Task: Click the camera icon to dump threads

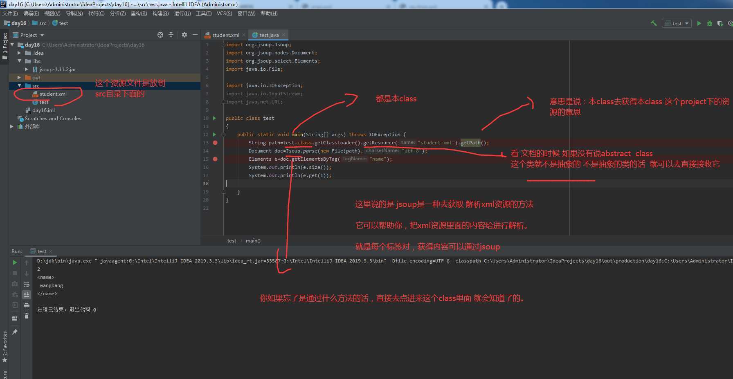Action: (x=15, y=284)
